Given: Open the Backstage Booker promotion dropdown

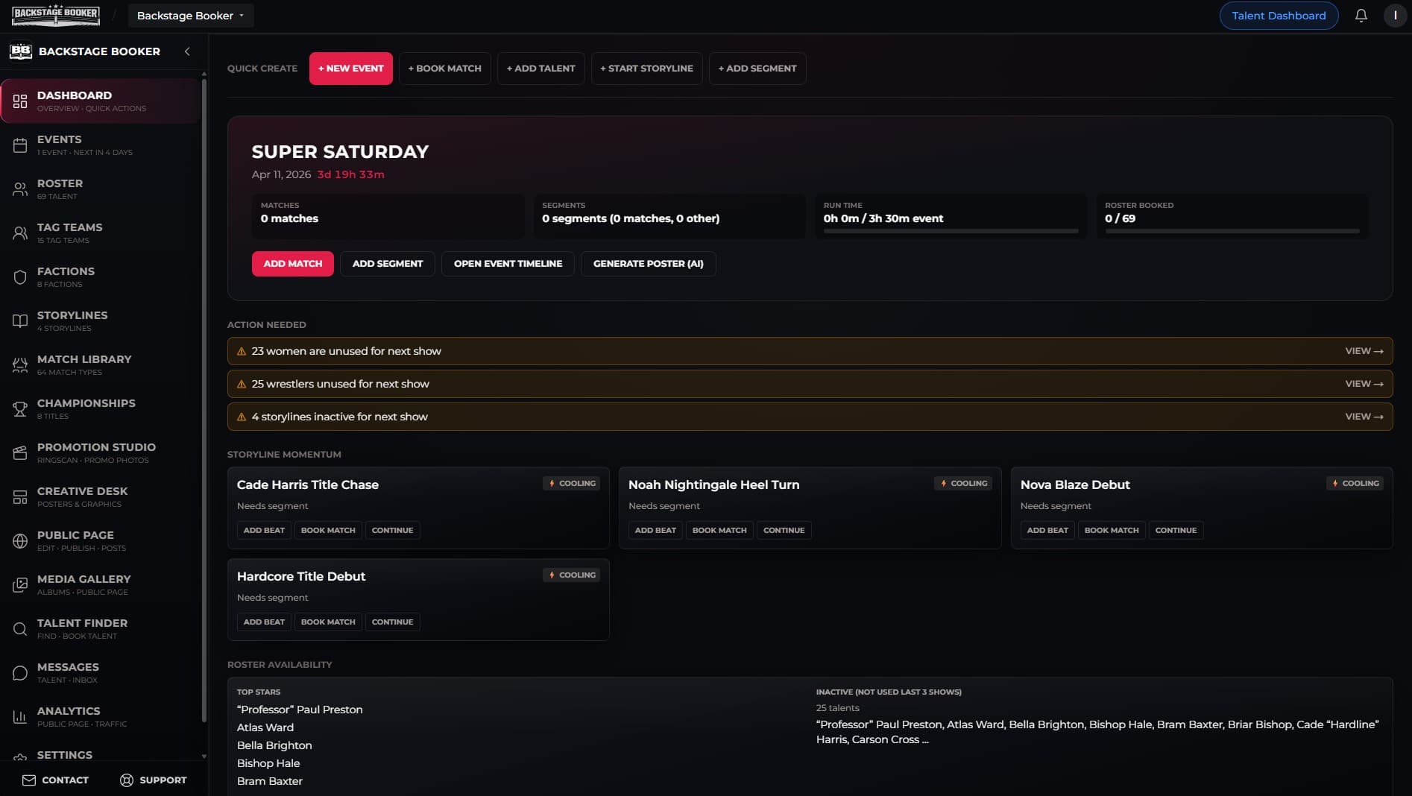Looking at the screenshot, I should click(190, 15).
